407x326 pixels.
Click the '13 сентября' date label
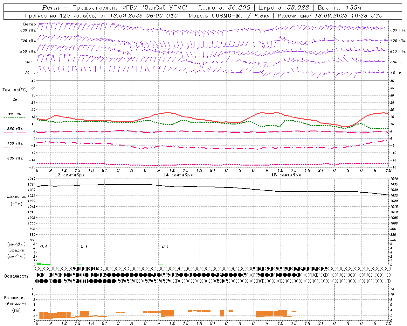[70, 175]
